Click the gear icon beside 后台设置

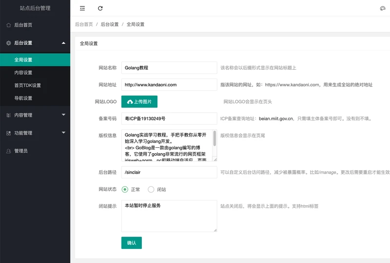coord(9,43)
